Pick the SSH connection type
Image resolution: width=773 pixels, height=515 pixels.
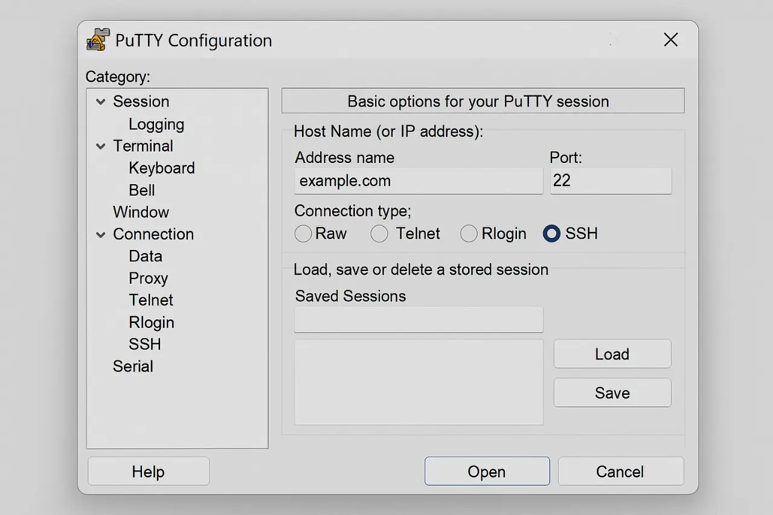(x=551, y=234)
